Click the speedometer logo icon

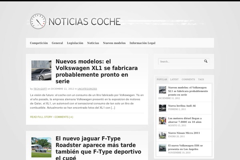(38, 22)
